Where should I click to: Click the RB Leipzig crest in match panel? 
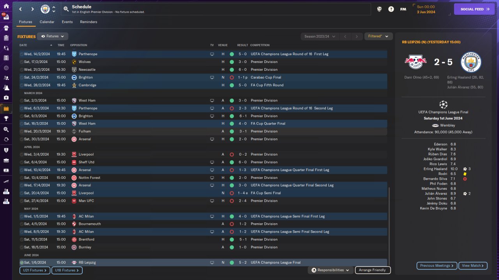point(415,62)
